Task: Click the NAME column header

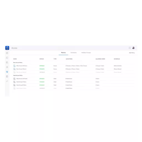Action: (15, 59)
